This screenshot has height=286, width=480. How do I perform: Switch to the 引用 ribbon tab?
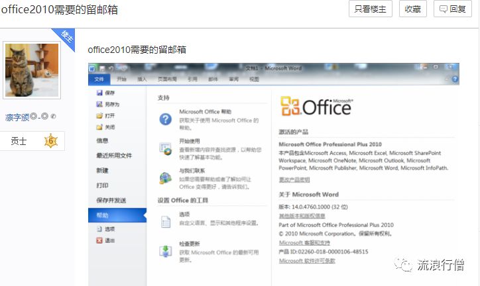[192, 79]
